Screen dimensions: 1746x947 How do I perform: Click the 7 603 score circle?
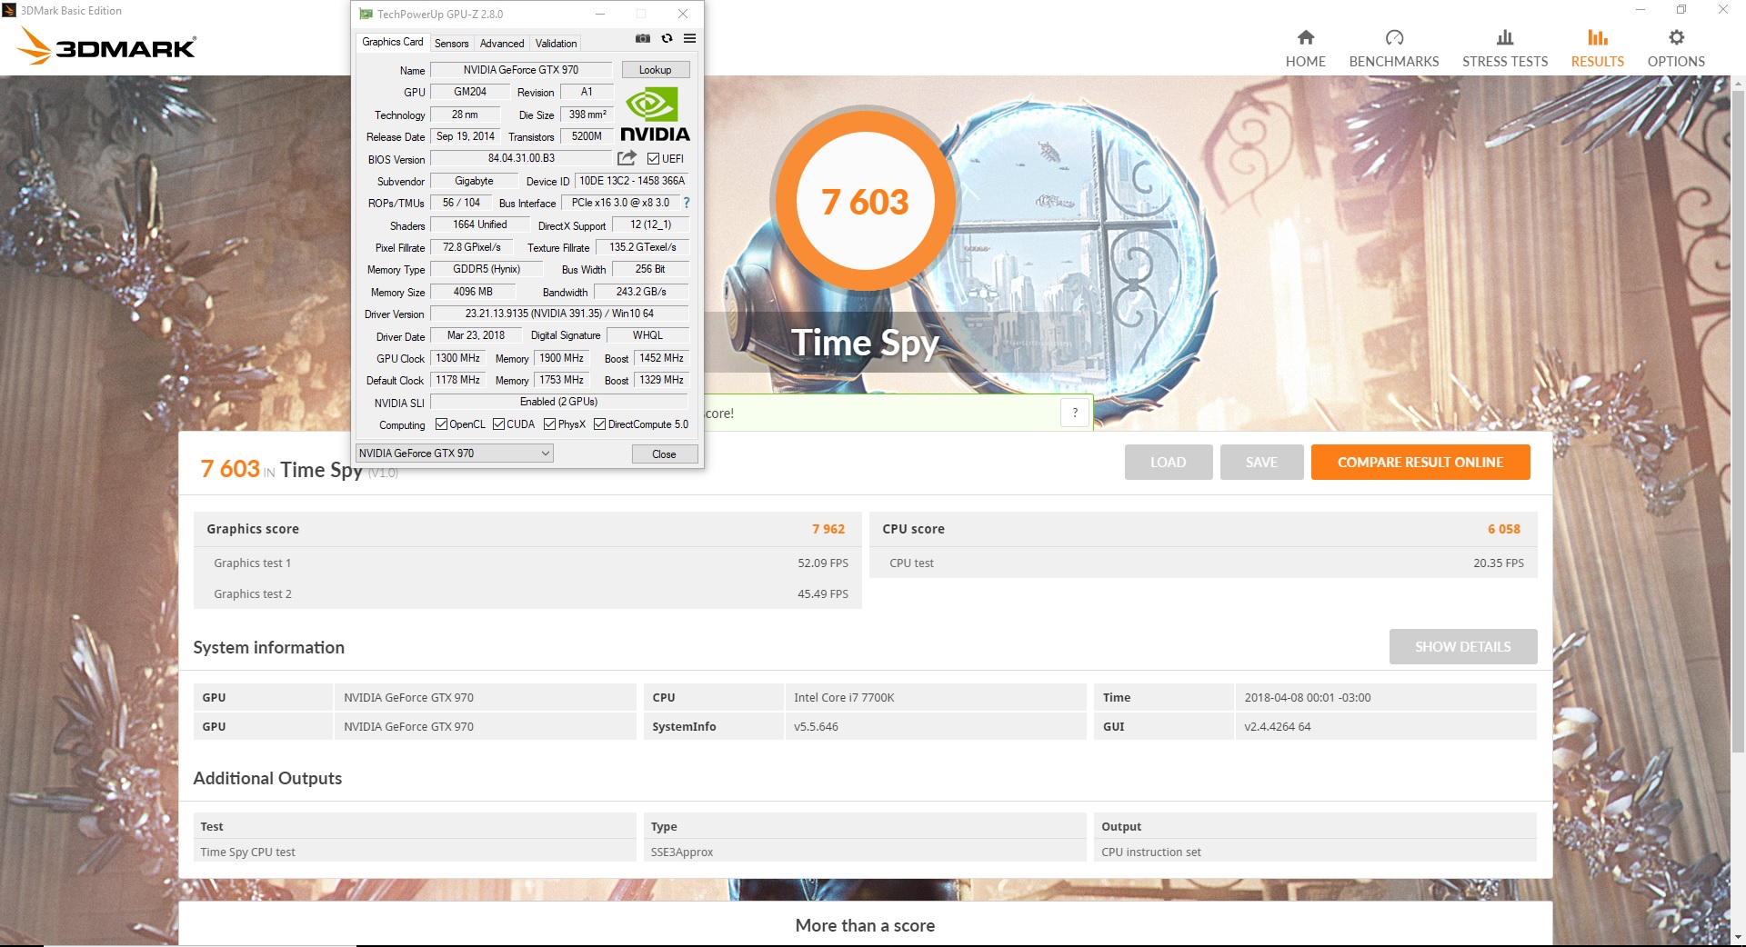[x=864, y=202]
